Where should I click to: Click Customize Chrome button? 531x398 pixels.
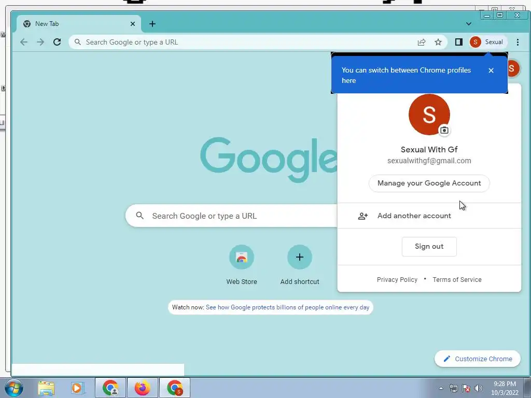[478, 359]
